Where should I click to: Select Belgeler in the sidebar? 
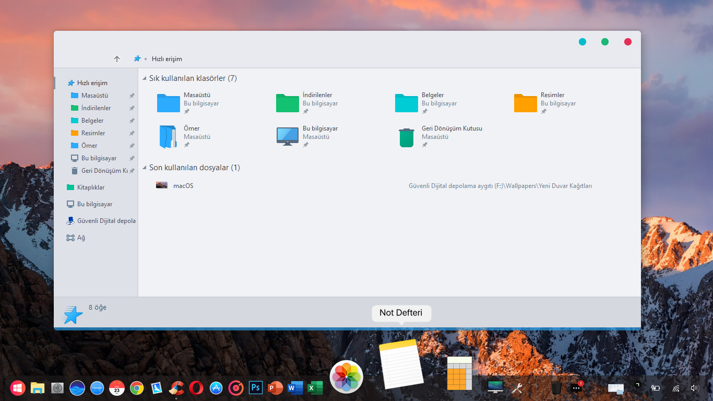[92, 121]
